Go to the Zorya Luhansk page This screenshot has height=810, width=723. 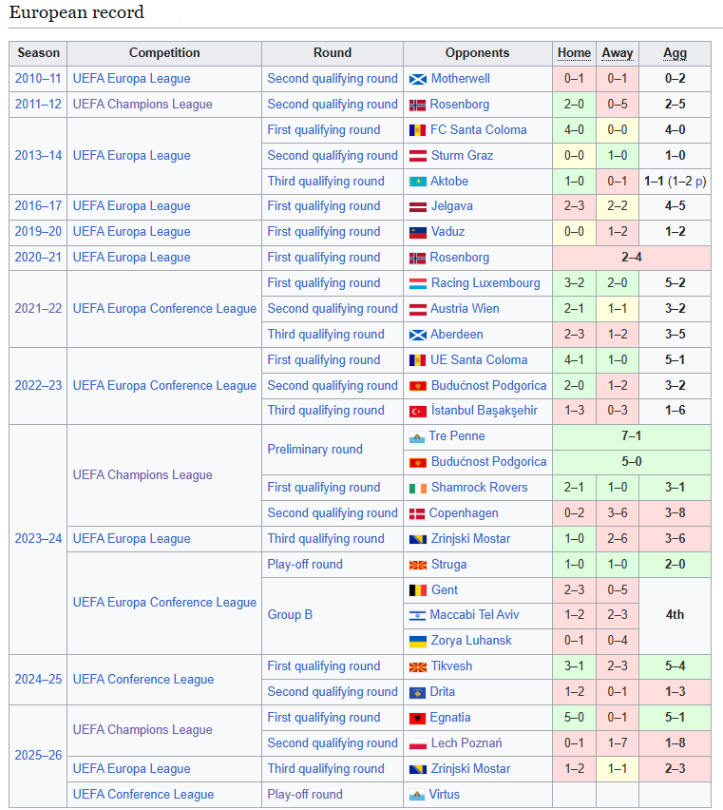(471, 641)
